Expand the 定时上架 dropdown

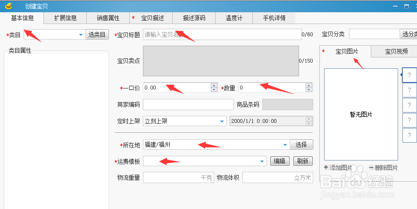pyautogui.click(x=222, y=121)
